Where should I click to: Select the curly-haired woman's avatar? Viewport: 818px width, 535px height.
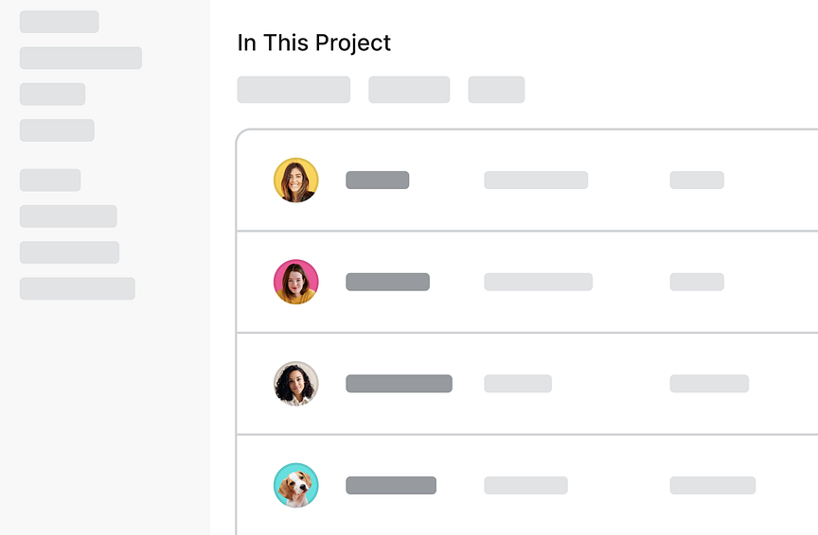pyautogui.click(x=296, y=384)
